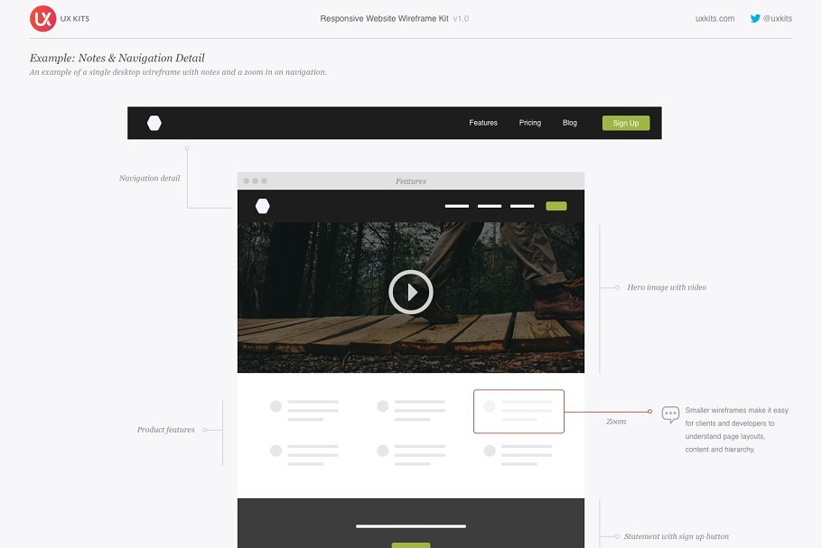
Task: Click the speech bubble note icon
Action: pyautogui.click(x=669, y=413)
